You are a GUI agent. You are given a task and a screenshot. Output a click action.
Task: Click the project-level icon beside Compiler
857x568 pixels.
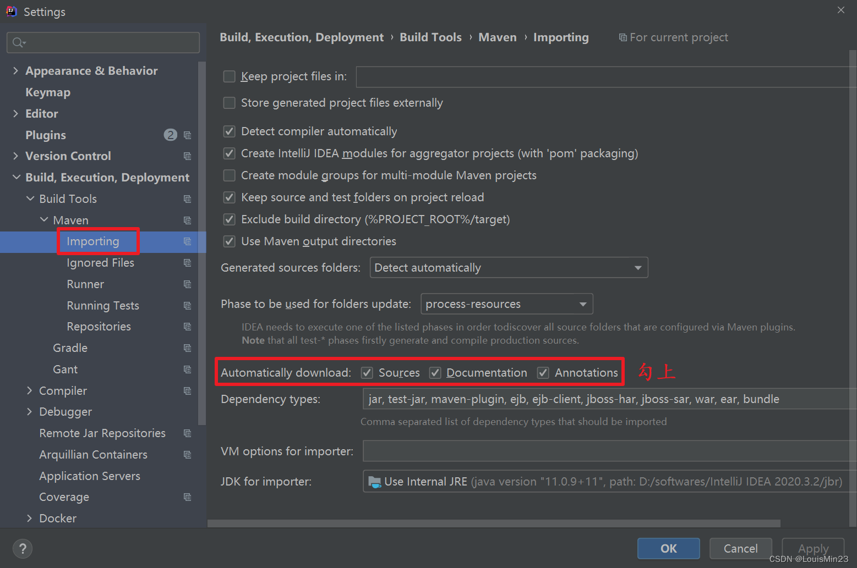187,391
